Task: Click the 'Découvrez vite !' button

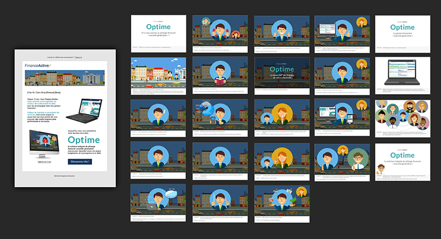Action: pyautogui.click(x=80, y=162)
